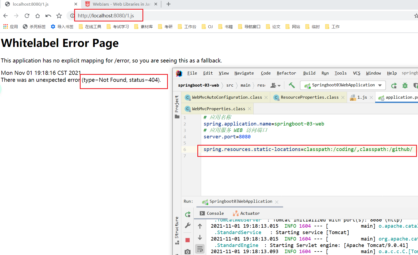Stop the running application with red square
This screenshot has width=418, height=255.
pyautogui.click(x=187, y=240)
